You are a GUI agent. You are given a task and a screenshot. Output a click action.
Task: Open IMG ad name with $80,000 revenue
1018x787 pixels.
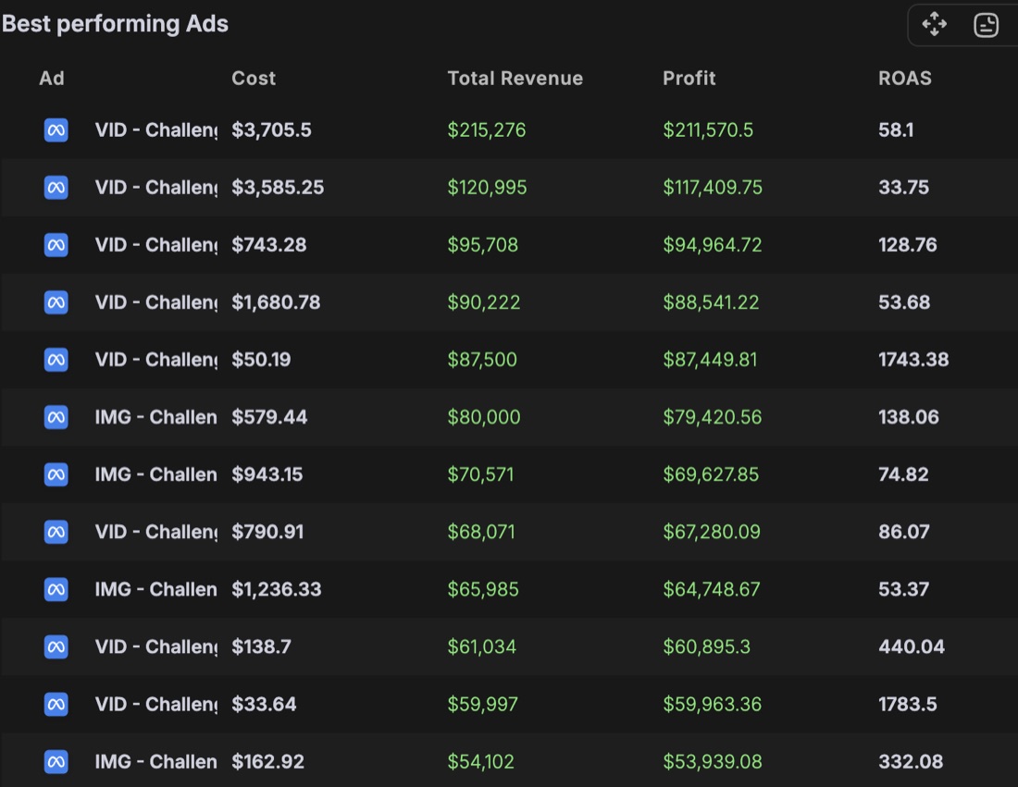tap(155, 417)
